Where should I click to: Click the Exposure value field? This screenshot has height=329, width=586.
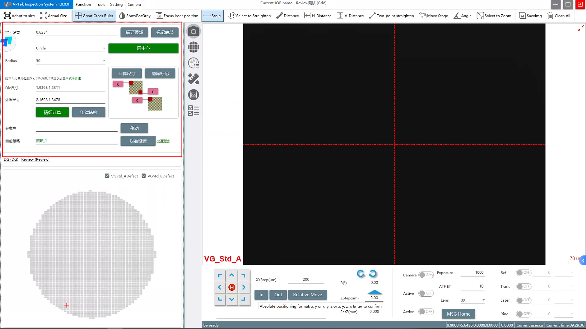click(472, 272)
